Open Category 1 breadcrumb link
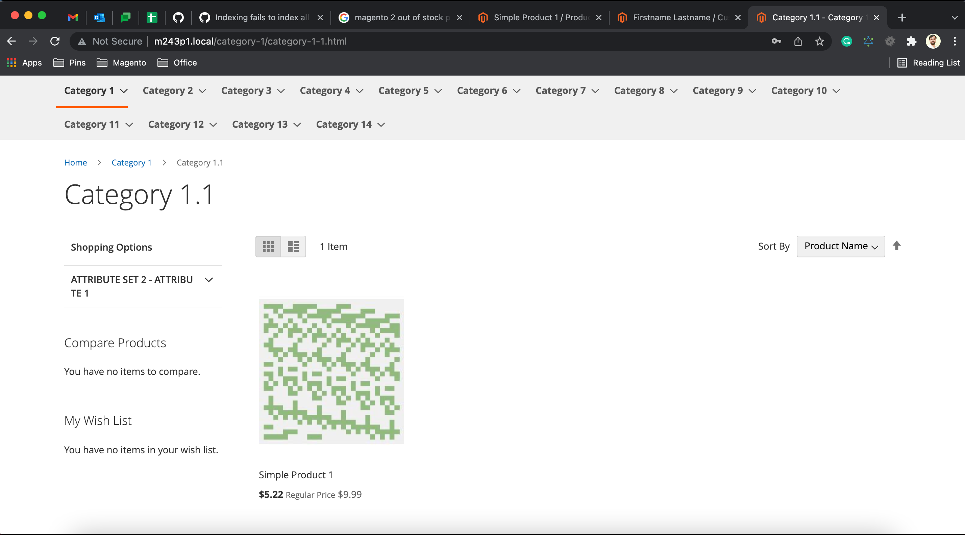This screenshot has width=965, height=535. click(131, 162)
